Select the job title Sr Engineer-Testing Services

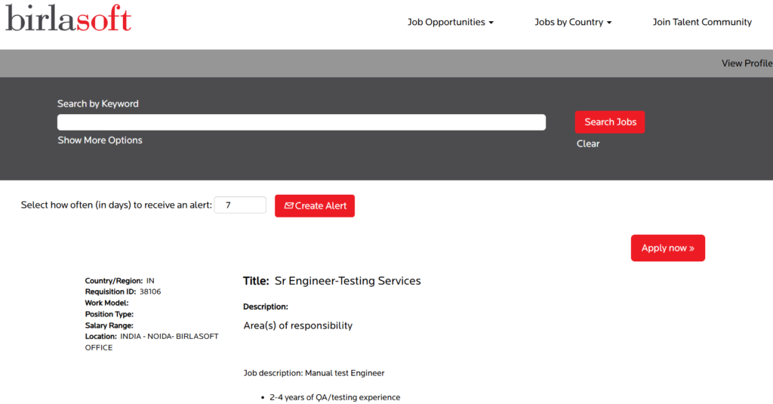click(x=347, y=281)
